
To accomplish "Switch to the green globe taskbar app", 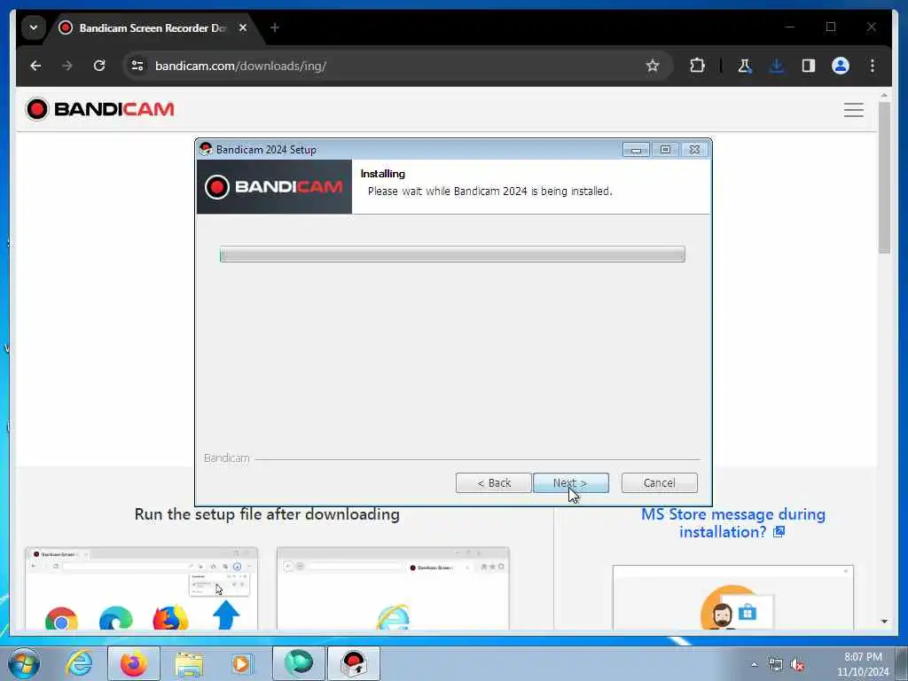I will coord(298,663).
